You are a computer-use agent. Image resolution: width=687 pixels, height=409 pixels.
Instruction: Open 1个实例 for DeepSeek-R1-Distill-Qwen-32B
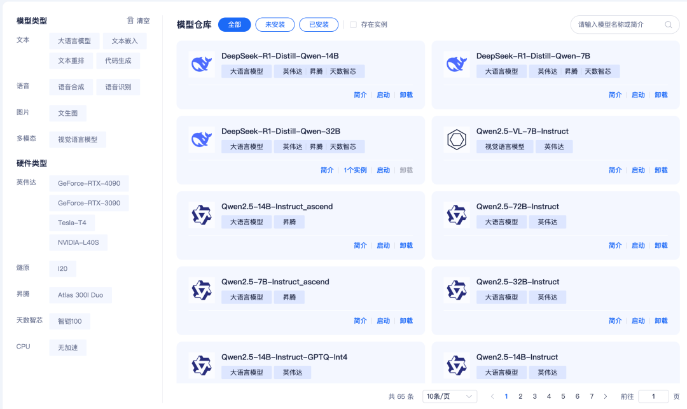coord(356,170)
